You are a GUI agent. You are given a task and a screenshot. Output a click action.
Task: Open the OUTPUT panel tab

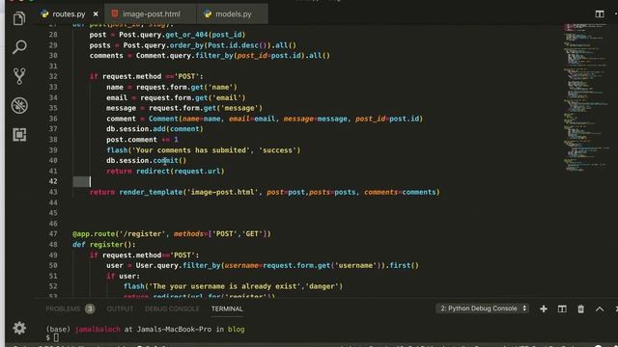[120, 308]
